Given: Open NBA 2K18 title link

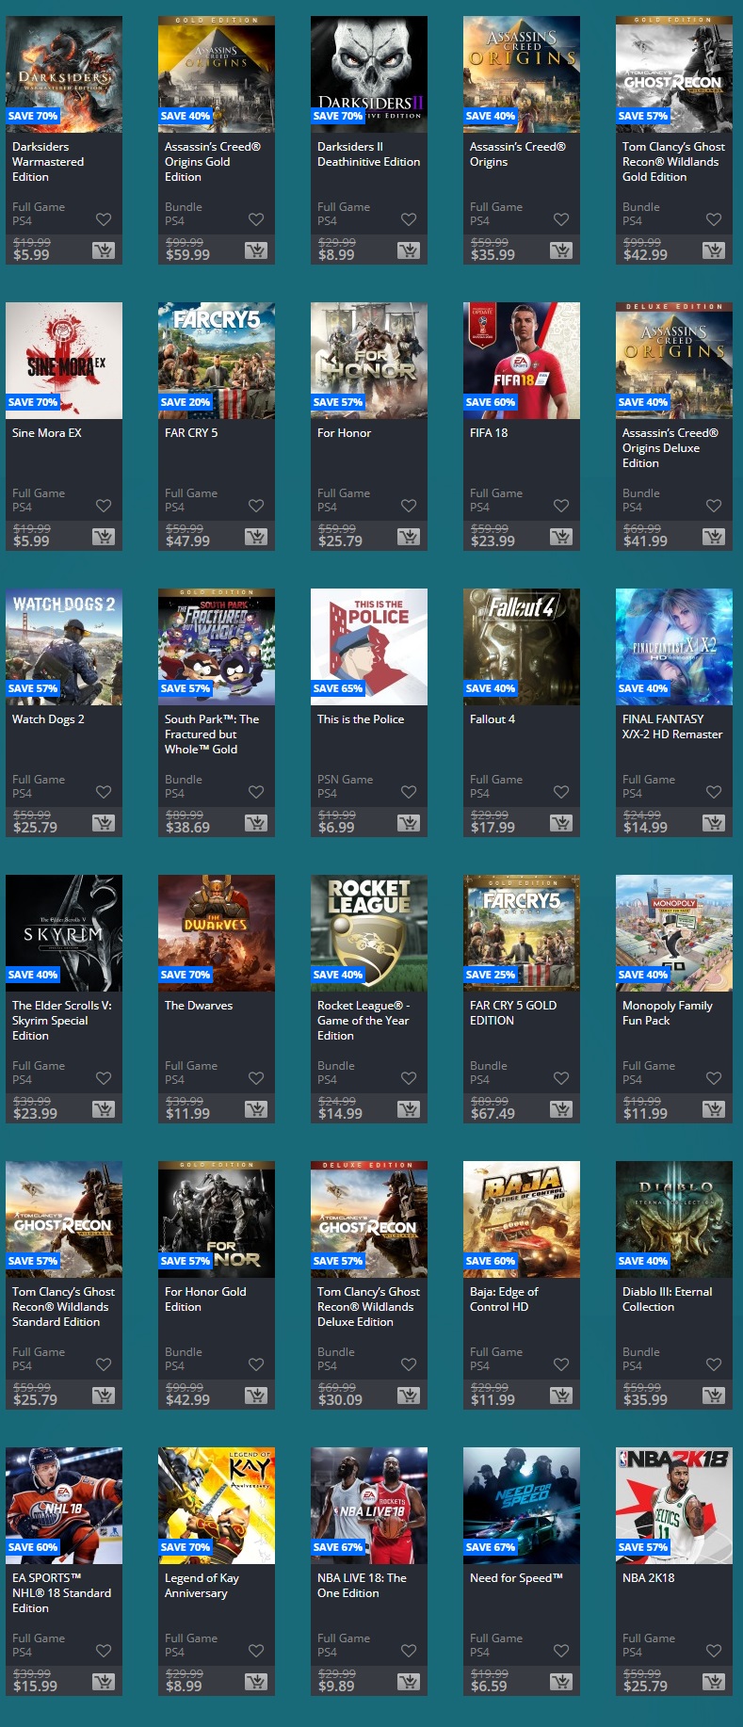Looking at the screenshot, I should point(648,1578).
